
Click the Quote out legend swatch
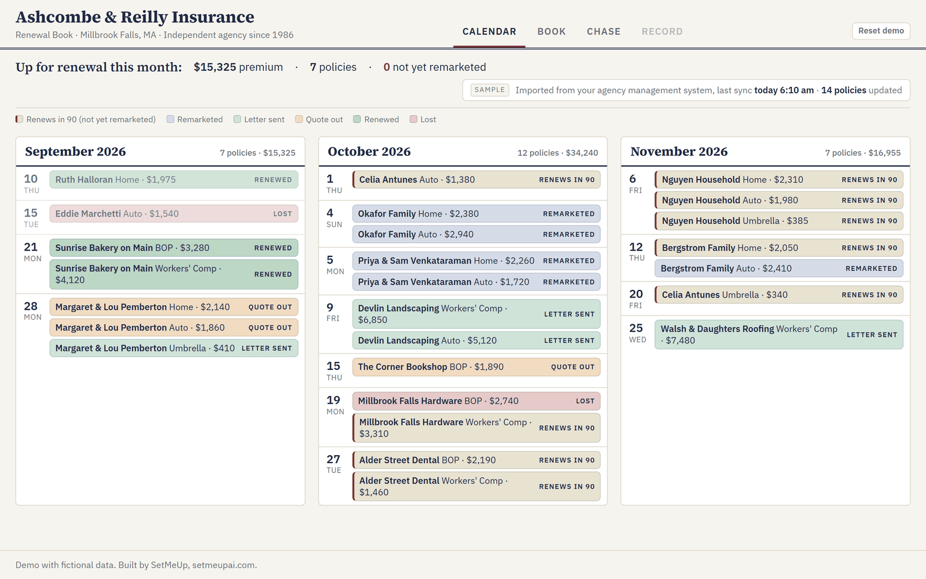tap(299, 119)
